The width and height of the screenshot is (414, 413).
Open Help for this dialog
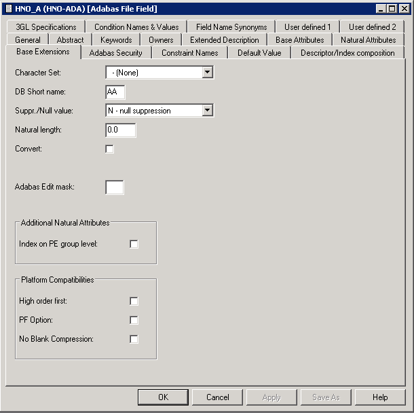[379, 397]
